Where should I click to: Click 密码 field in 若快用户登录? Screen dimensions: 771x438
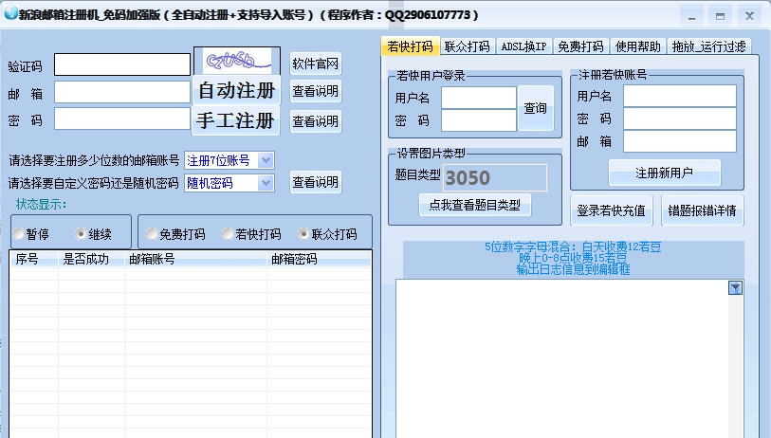pos(478,120)
